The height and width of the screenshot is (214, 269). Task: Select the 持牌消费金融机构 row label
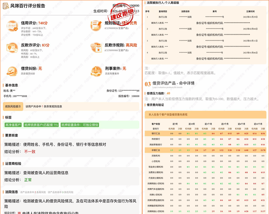156,200
